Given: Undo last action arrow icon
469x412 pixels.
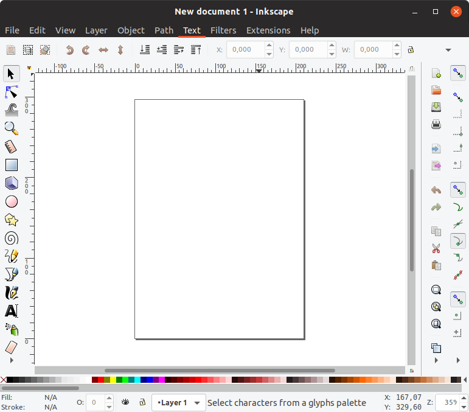Looking at the screenshot, I should (436, 190).
